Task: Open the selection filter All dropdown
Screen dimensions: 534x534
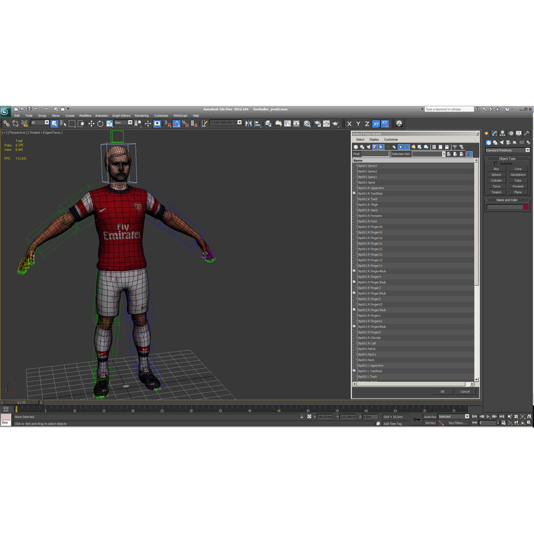Action: coord(40,123)
